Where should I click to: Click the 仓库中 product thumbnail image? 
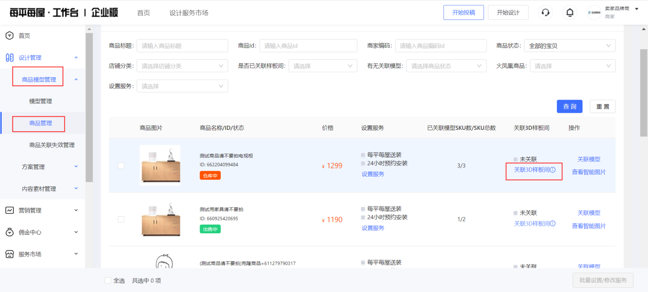click(160, 165)
